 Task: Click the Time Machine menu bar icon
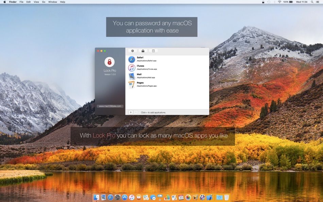(269, 2)
